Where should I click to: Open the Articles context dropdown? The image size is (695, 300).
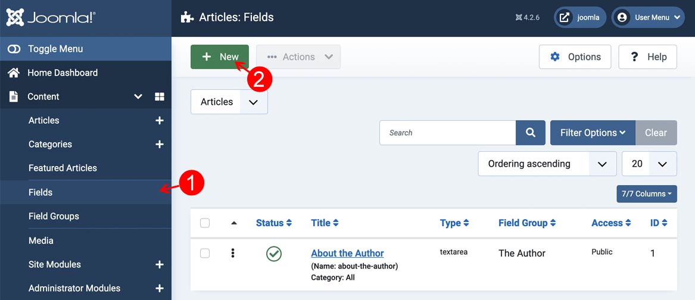[x=229, y=102]
